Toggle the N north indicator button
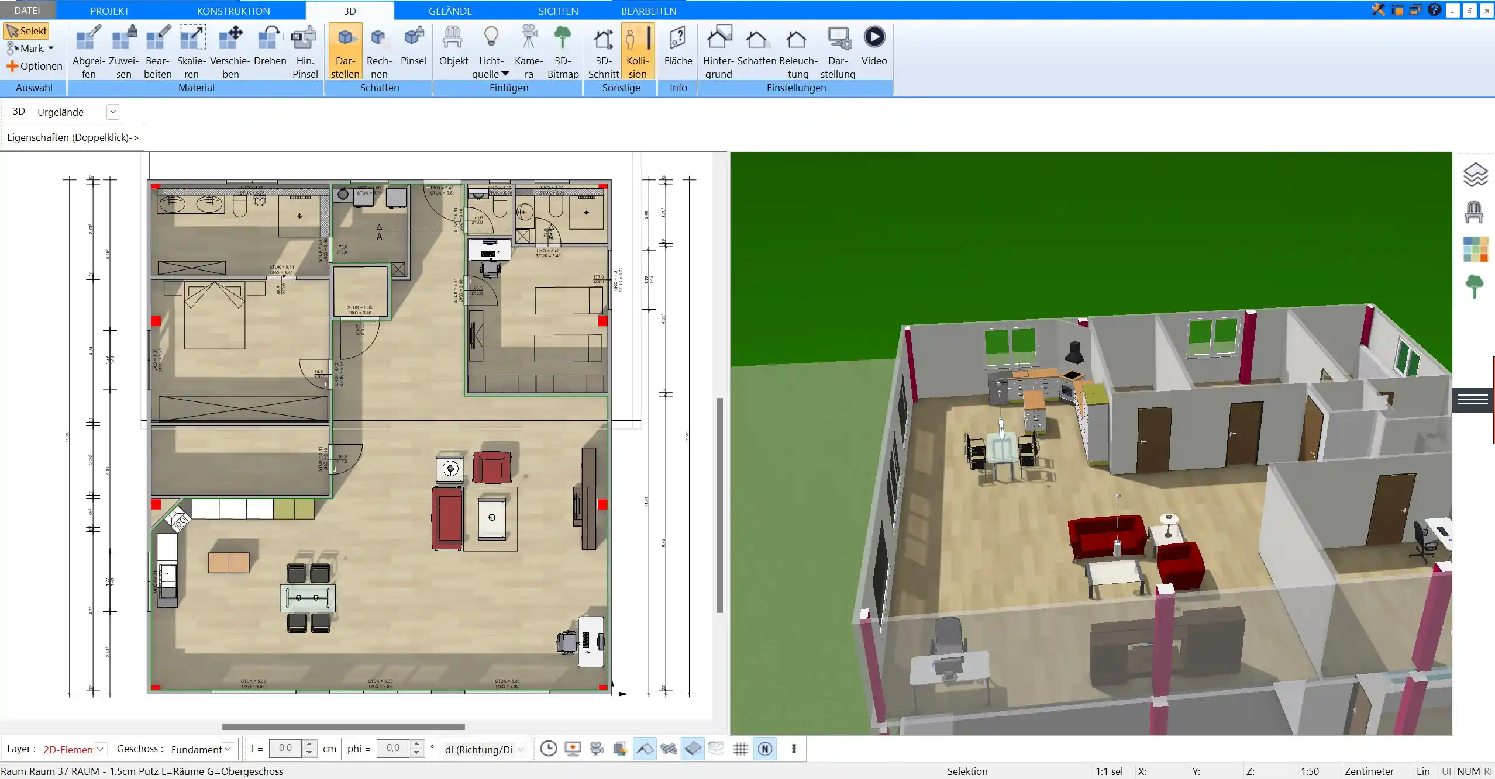Image resolution: width=1495 pixels, height=779 pixels. [765, 749]
